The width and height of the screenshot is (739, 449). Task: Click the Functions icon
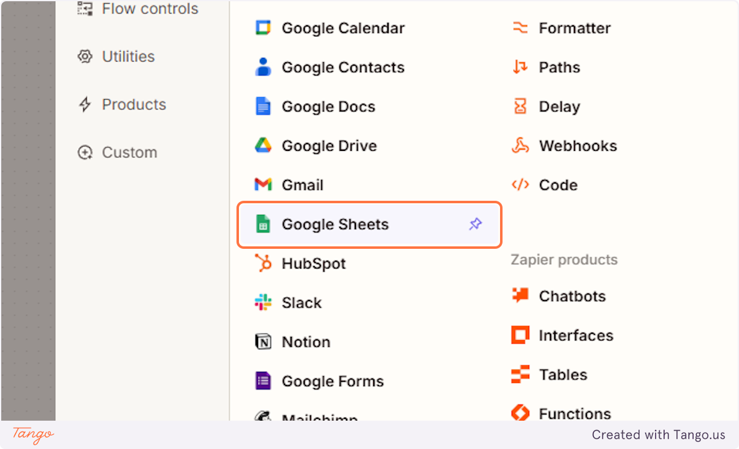(x=520, y=412)
